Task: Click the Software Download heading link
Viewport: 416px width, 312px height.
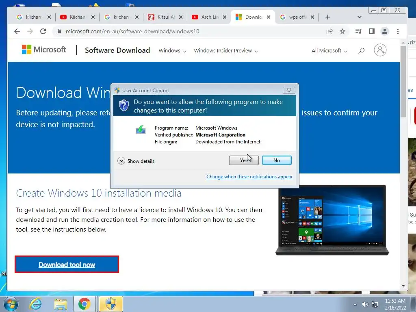Action: tap(117, 50)
